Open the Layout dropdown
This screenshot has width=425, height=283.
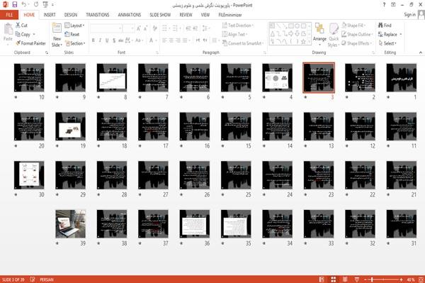[74, 26]
